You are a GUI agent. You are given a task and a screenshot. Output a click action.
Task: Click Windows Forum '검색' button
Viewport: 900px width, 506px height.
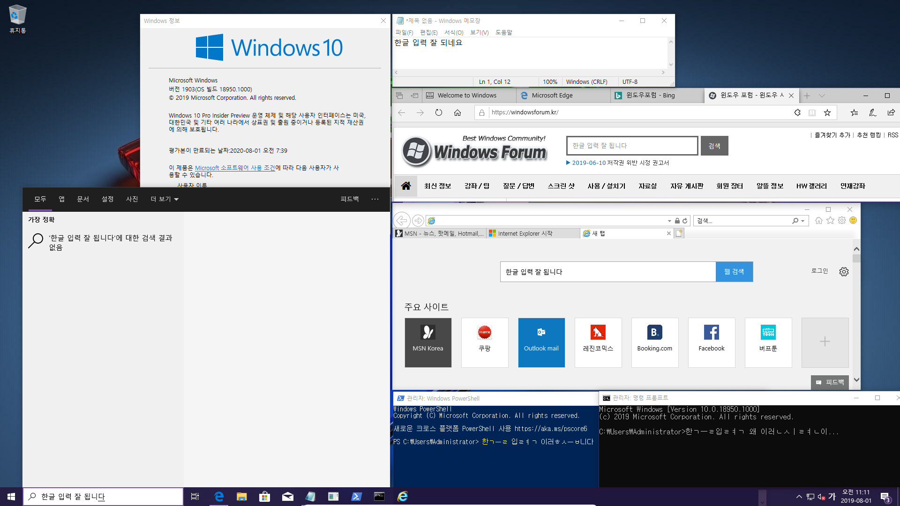[x=714, y=146]
